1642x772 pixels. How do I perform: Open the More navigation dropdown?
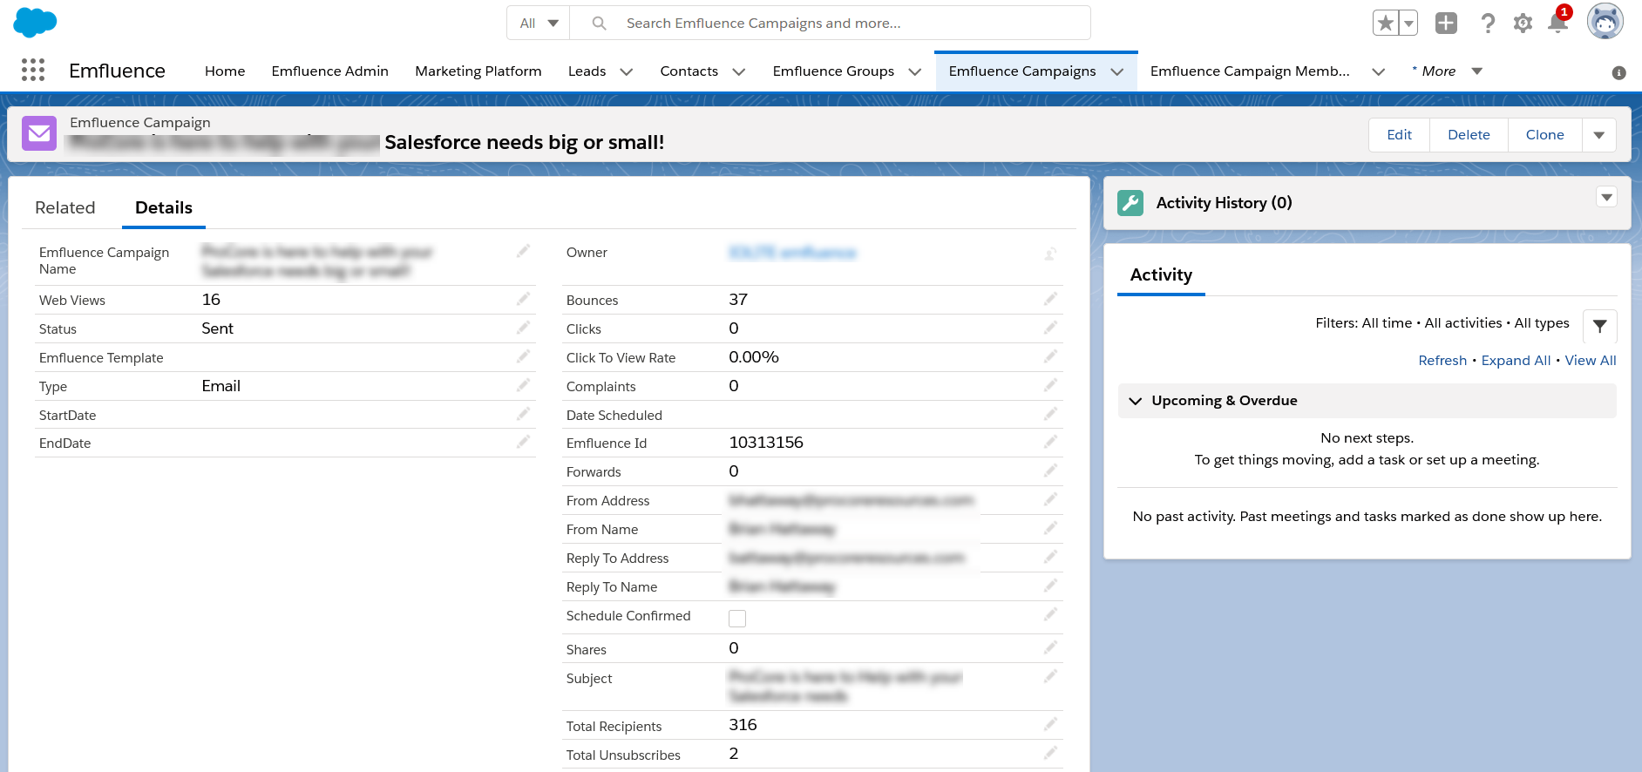coord(1447,71)
